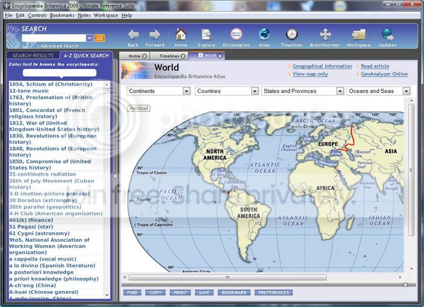Open the Workspace folder icon
The image size is (424, 307).
(359, 34)
